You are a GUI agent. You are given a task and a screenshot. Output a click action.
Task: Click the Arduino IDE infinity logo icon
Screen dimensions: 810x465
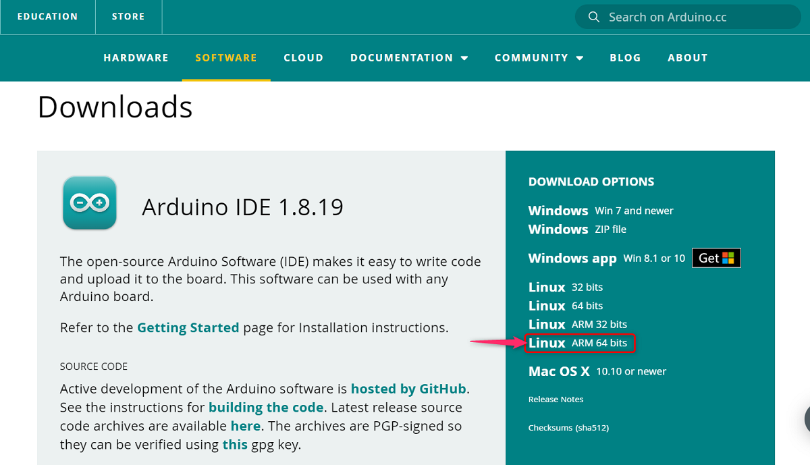click(90, 202)
